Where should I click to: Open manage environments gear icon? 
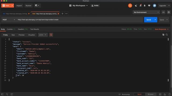169,12
